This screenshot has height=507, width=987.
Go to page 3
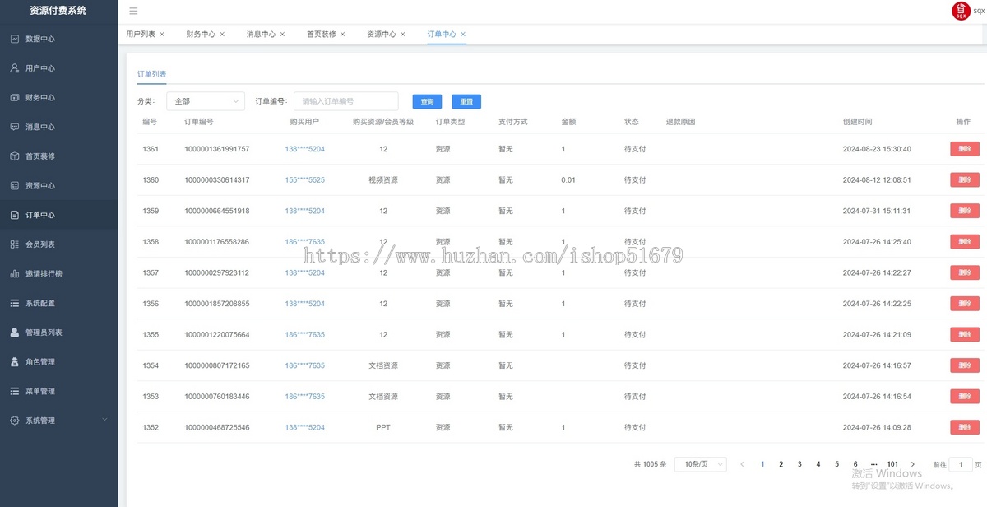pyautogui.click(x=799, y=464)
